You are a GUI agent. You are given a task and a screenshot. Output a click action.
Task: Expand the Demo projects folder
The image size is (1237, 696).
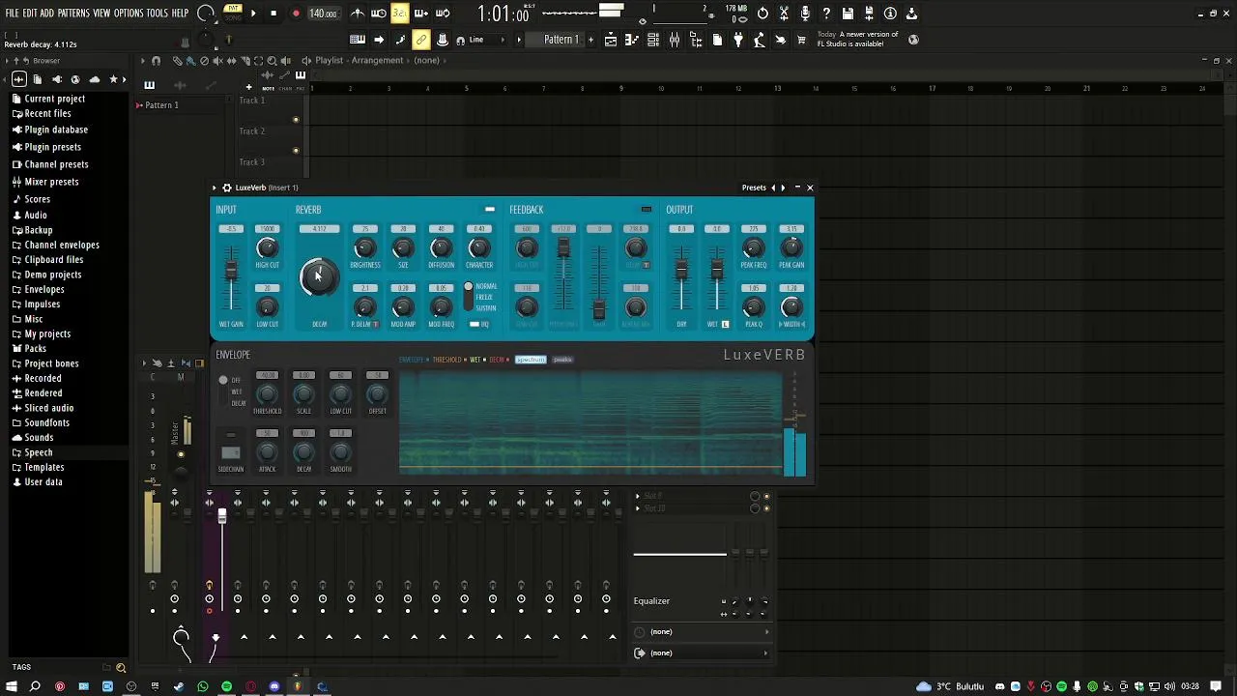click(x=52, y=275)
